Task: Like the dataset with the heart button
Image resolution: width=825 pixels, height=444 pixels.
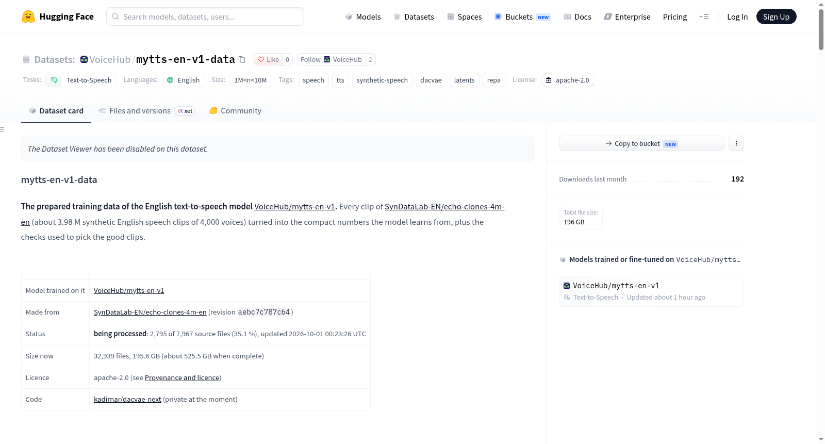Action: [x=268, y=59]
